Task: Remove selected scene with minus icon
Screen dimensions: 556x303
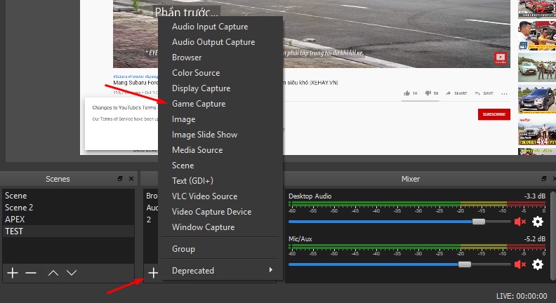Action: click(31, 273)
